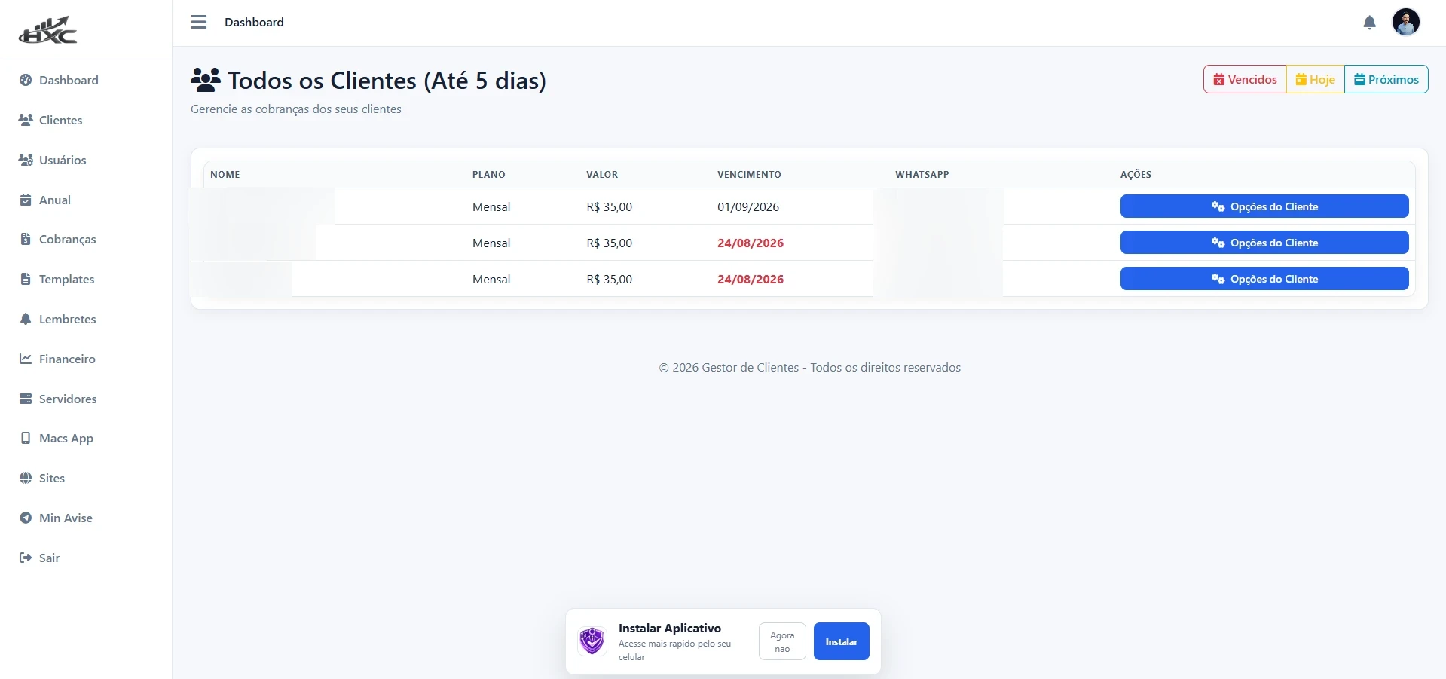This screenshot has width=1446, height=679.
Task: Click the Lembretes bell icon in the sidebar
Action: point(26,319)
